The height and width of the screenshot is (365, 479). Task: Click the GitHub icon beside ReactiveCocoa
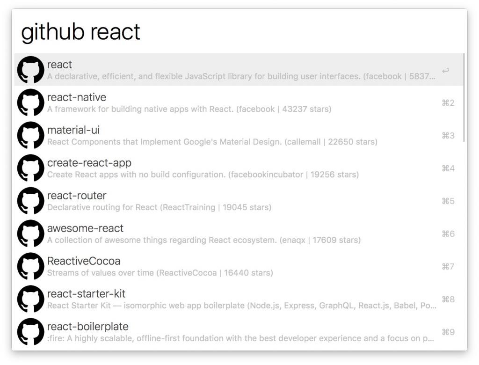pyautogui.click(x=31, y=267)
